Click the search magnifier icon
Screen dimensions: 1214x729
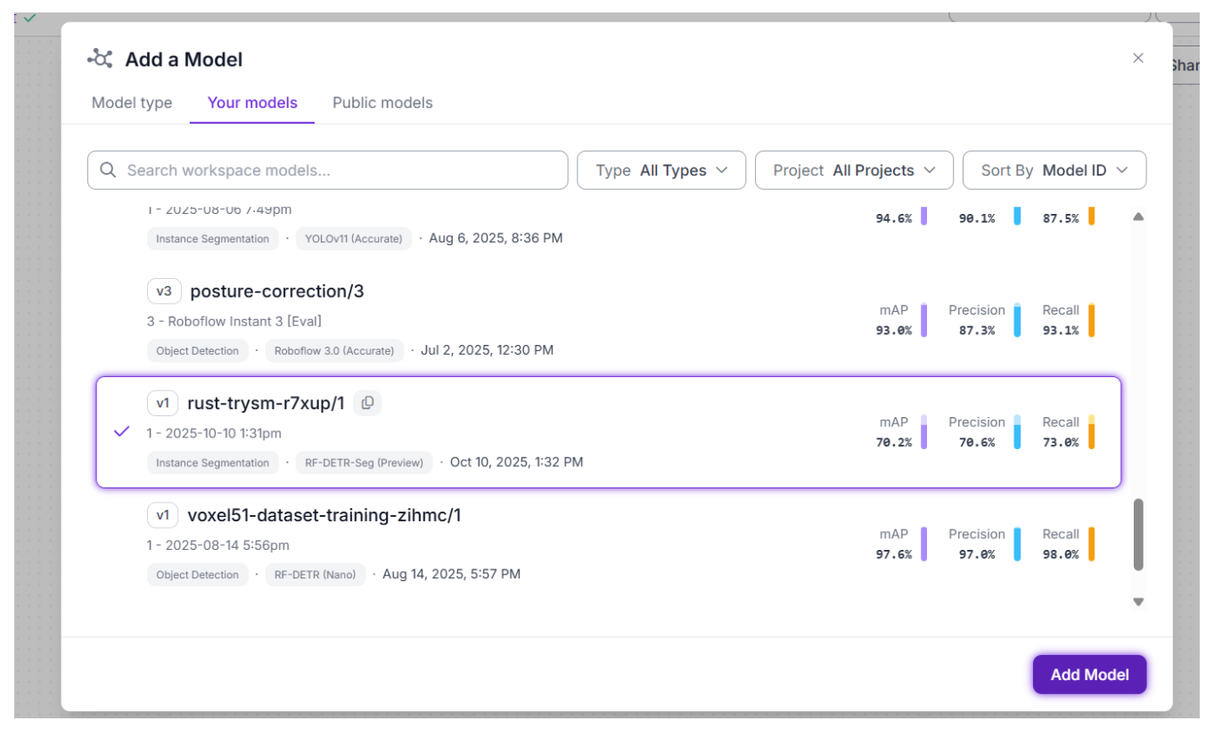tap(108, 170)
